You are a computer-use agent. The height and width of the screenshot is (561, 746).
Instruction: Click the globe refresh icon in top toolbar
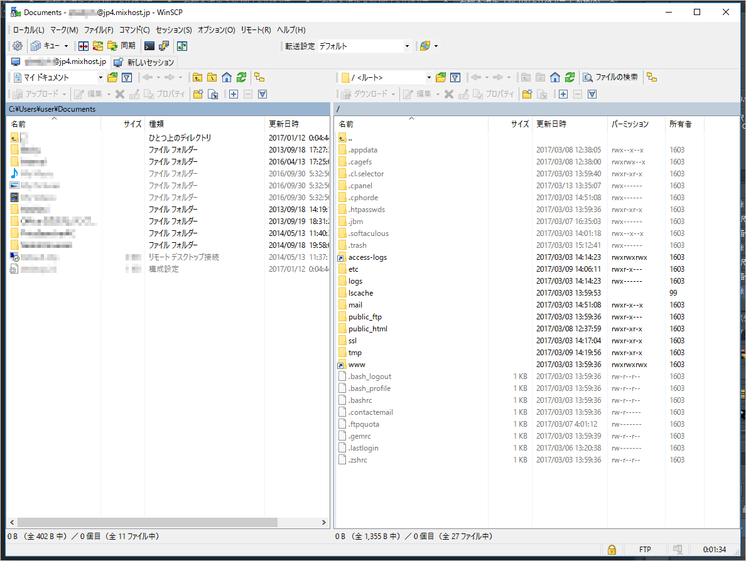pyautogui.click(x=425, y=46)
